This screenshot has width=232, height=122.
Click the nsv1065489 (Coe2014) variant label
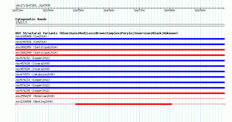pyautogui.click(x=31, y=36)
